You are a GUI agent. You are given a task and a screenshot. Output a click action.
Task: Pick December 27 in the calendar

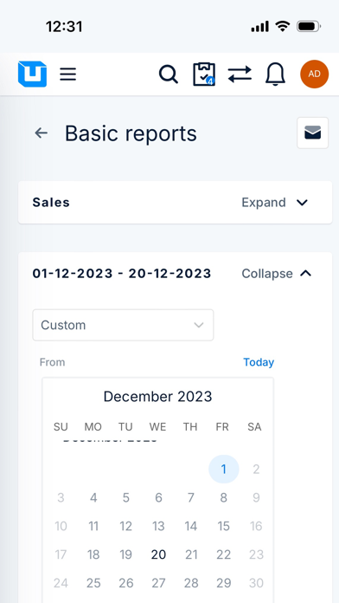pos(158,583)
